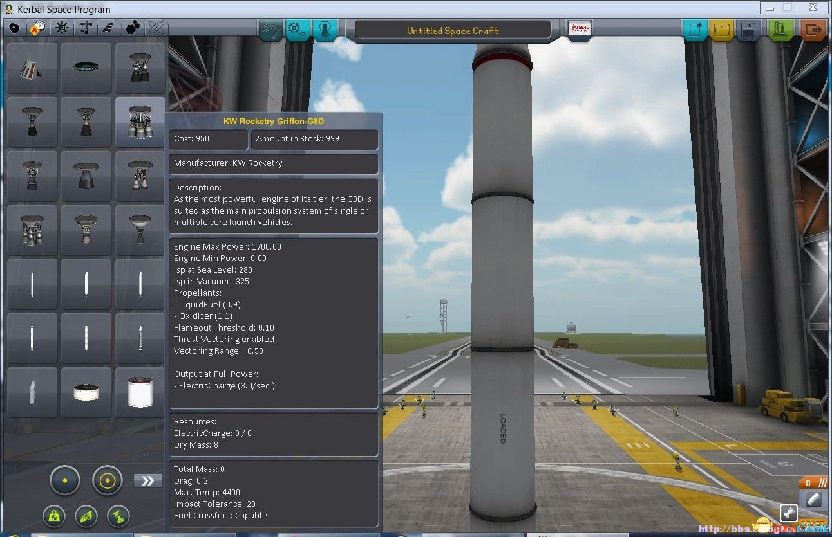Open the Crew assignment mode
Viewport: 832px width, 537px height.
(x=325, y=30)
